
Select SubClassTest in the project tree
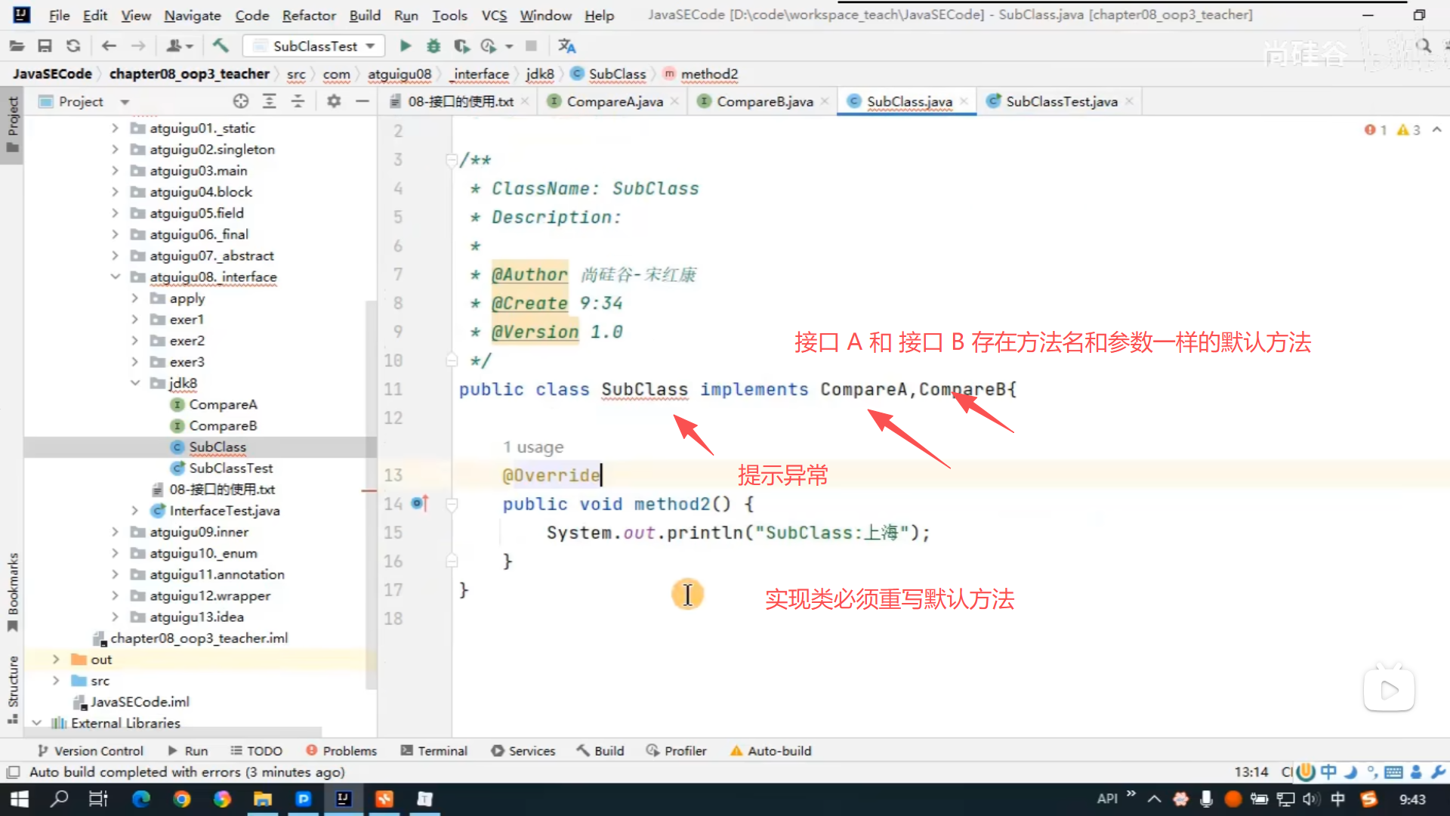pyautogui.click(x=230, y=468)
